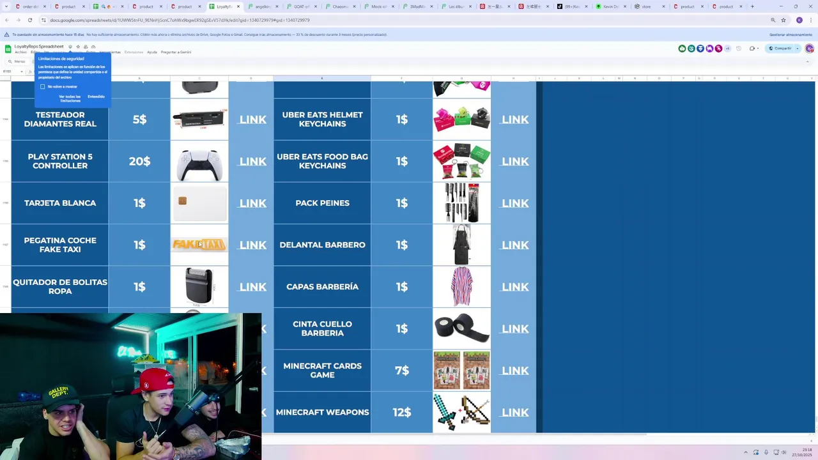
Task: Click the lint remover product image
Action: [x=199, y=286]
